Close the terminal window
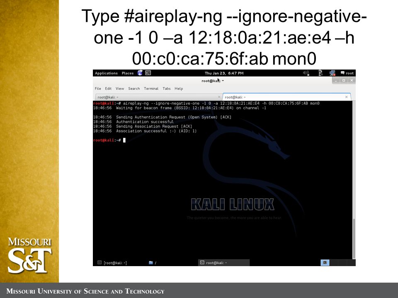Image resolution: width=398 pixels, height=298 pixels. (352, 81)
